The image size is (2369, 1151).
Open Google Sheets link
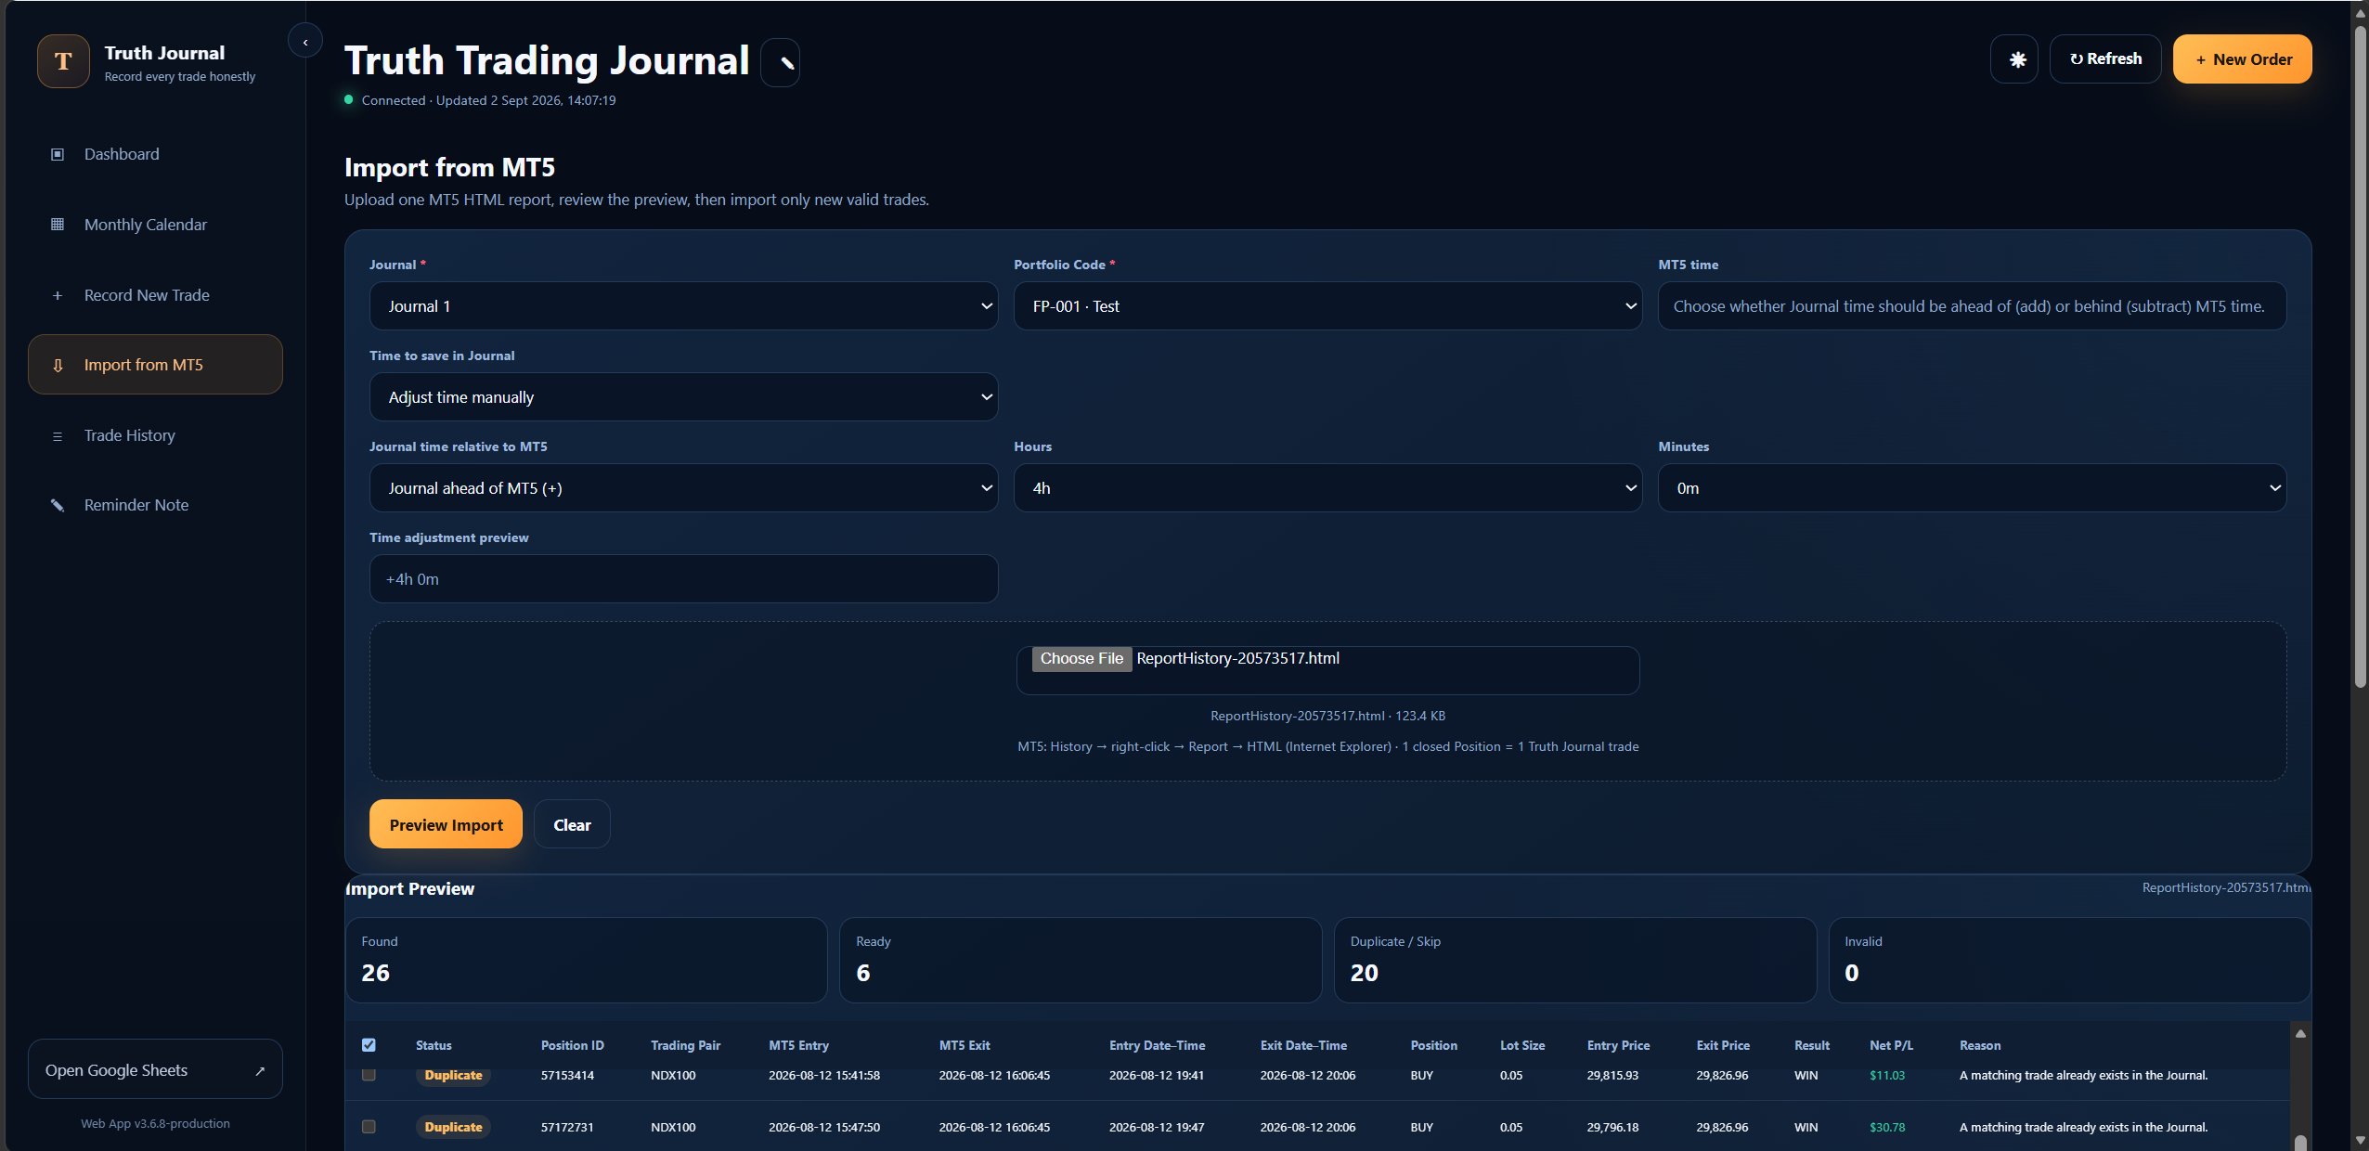click(155, 1069)
